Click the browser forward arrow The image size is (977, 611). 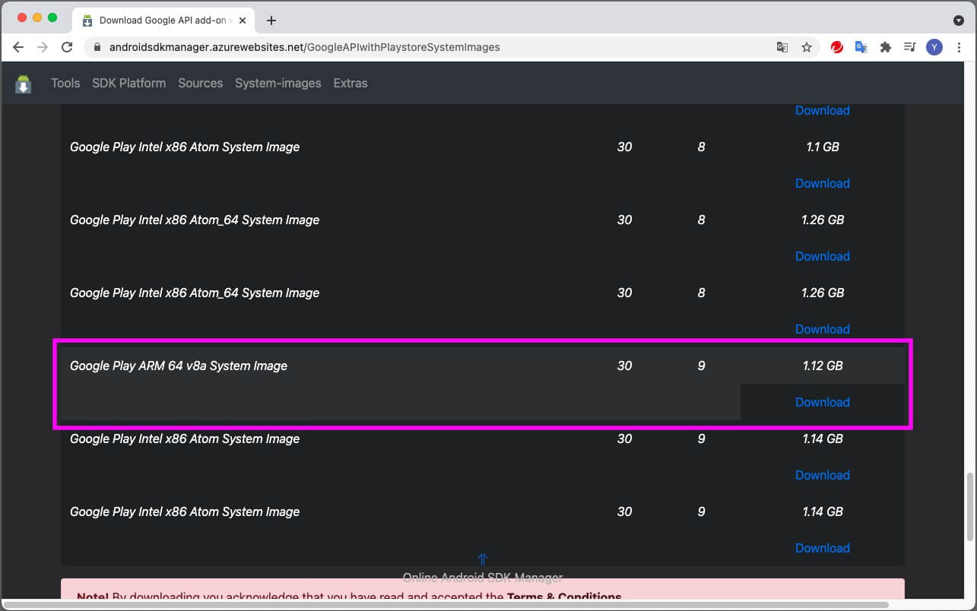(x=43, y=47)
